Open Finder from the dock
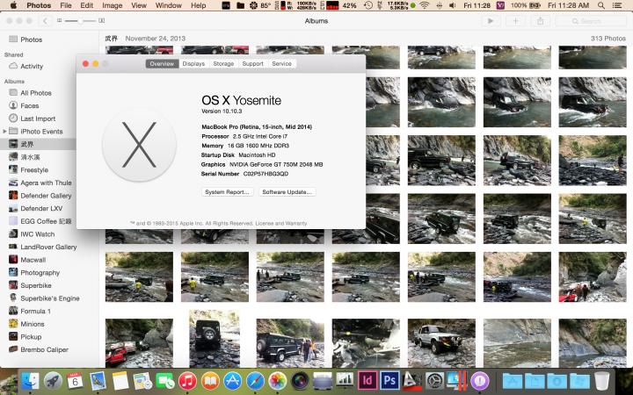This screenshot has height=395, width=633. tap(30, 380)
